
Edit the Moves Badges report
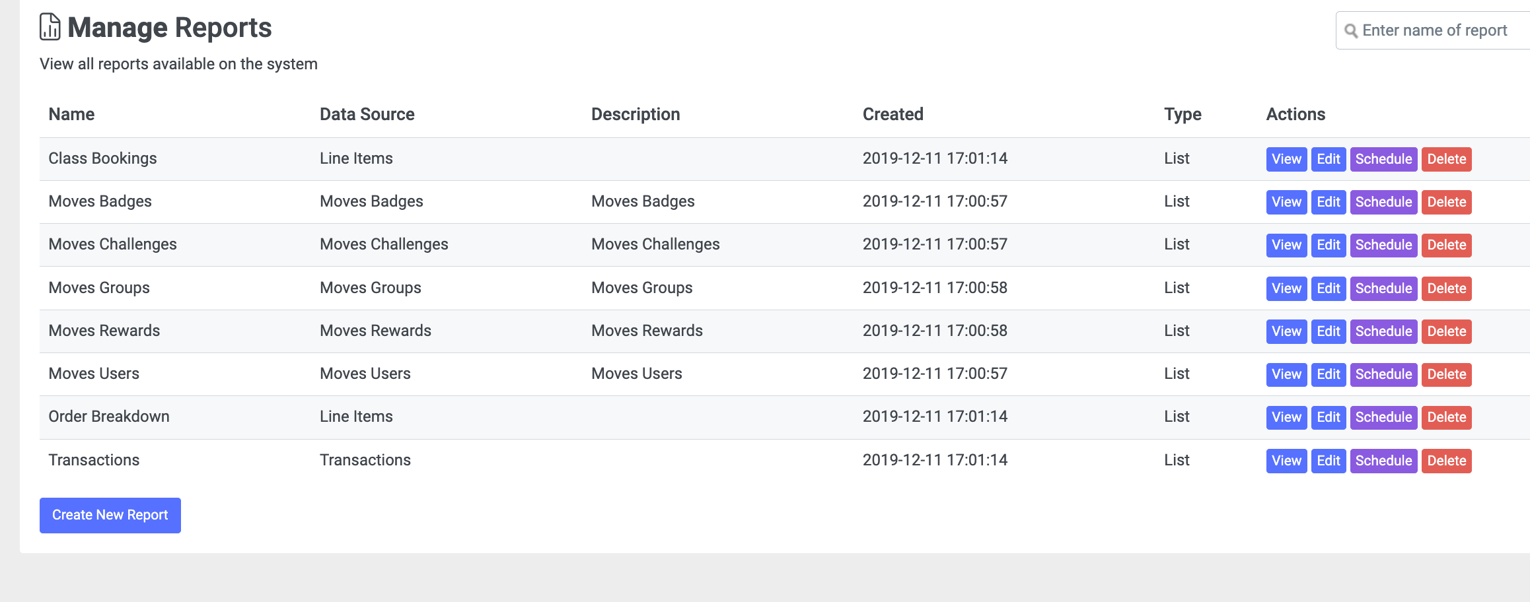1328,202
